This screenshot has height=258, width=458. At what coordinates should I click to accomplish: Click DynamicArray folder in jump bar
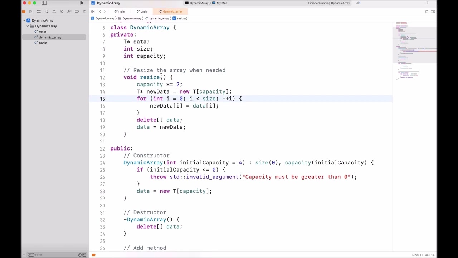[x=130, y=18]
